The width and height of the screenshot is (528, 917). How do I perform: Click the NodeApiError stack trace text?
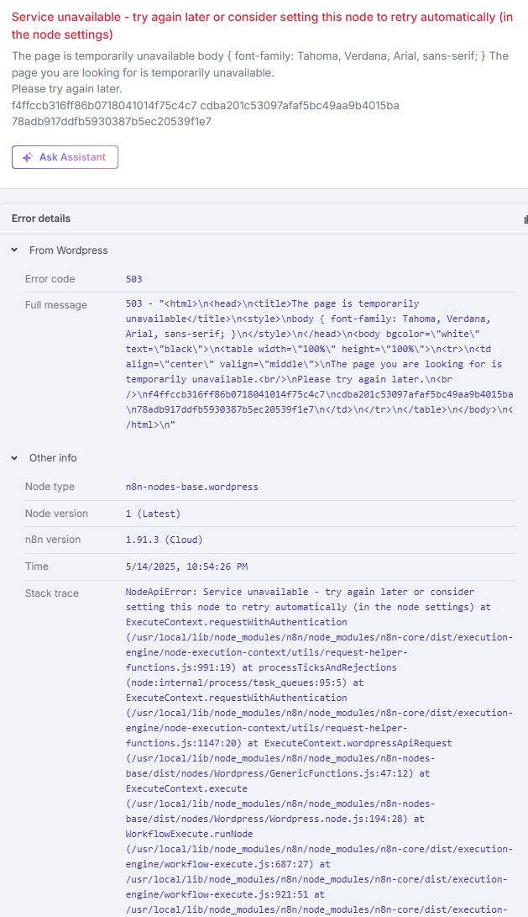[x=320, y=751]
